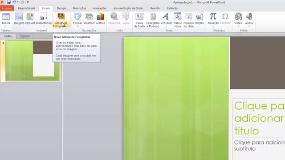
Task: Undo the last action in the quick toolbar
Action: click(14, 2)
